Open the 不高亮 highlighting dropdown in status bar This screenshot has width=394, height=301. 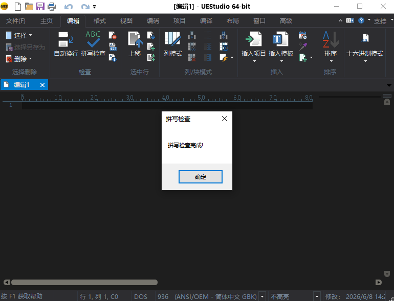pyautogui.click(x=317, y=296)
